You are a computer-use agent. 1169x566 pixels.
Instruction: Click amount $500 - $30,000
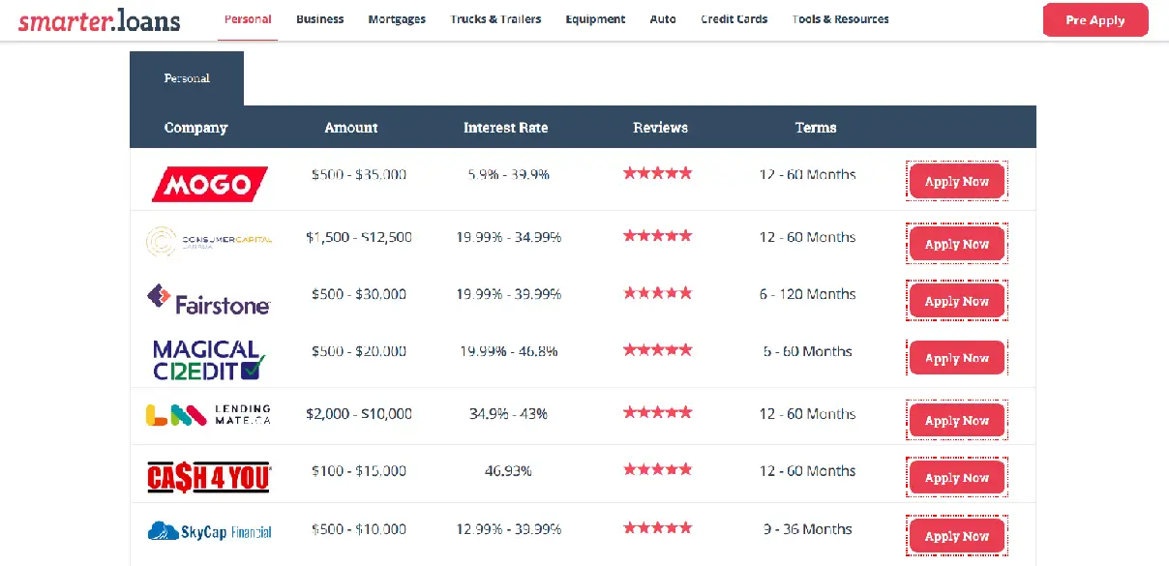click(359, 294)
